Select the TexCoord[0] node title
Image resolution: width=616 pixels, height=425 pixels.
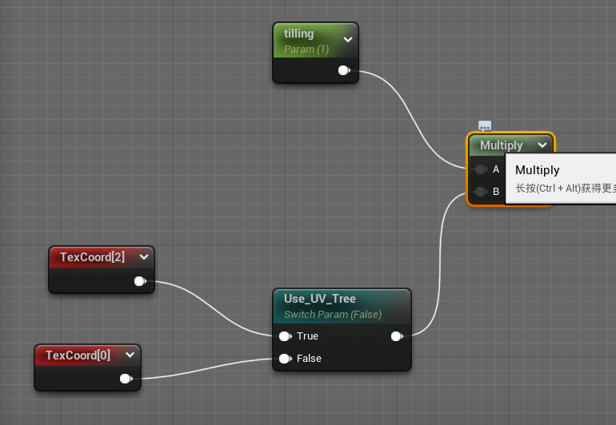click(x=78, y=355)
